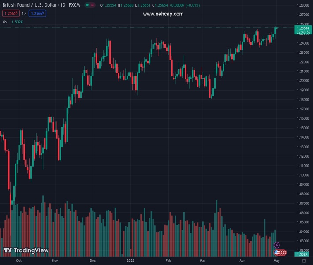Click the 1.20000 level on price scale
The height and width of the screenshot is (265, 313).
click(302, 81)
